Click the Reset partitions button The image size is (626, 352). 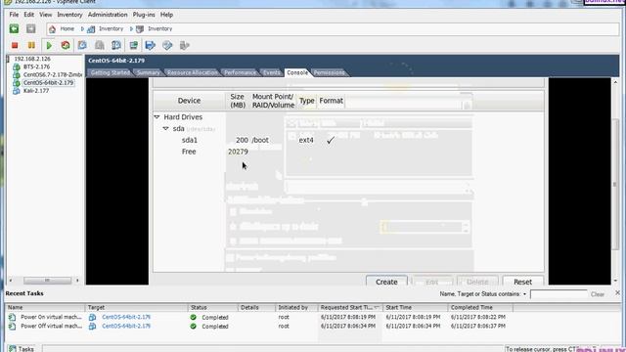click(522, 282)
